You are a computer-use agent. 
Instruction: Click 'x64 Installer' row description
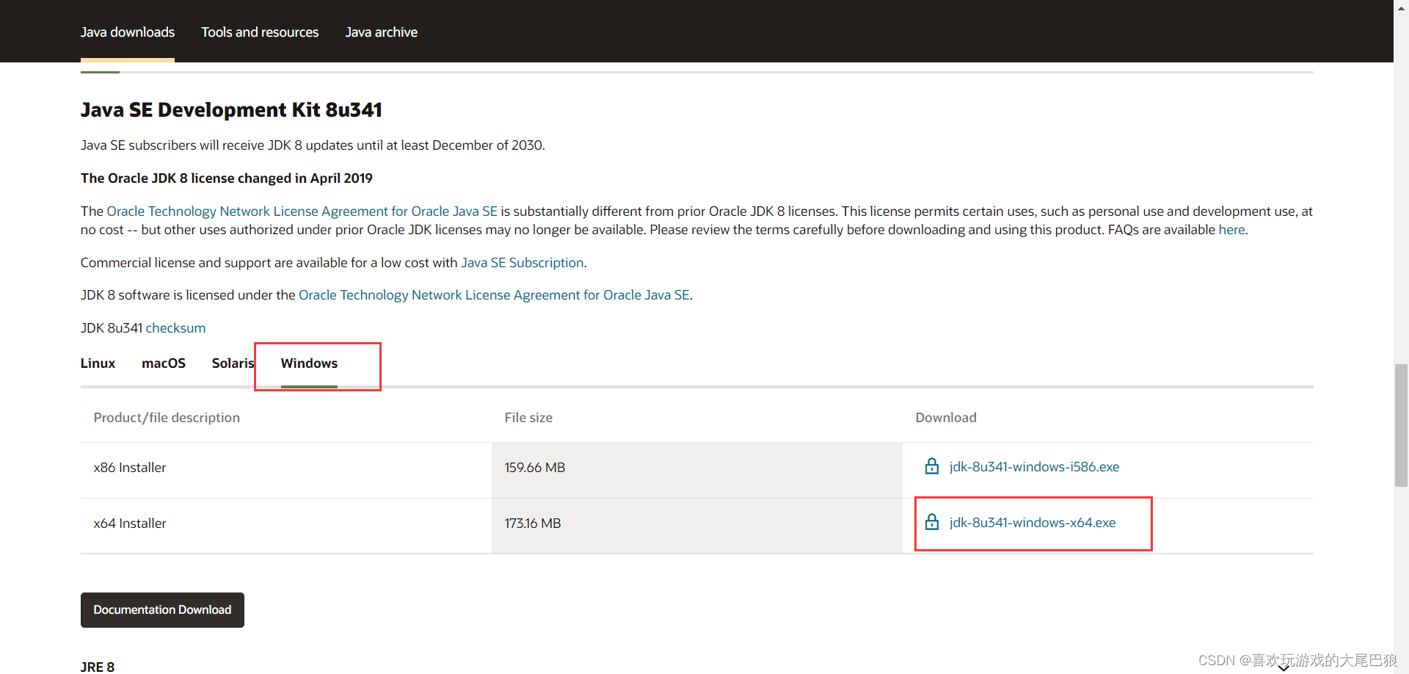[x=130, y=523]
